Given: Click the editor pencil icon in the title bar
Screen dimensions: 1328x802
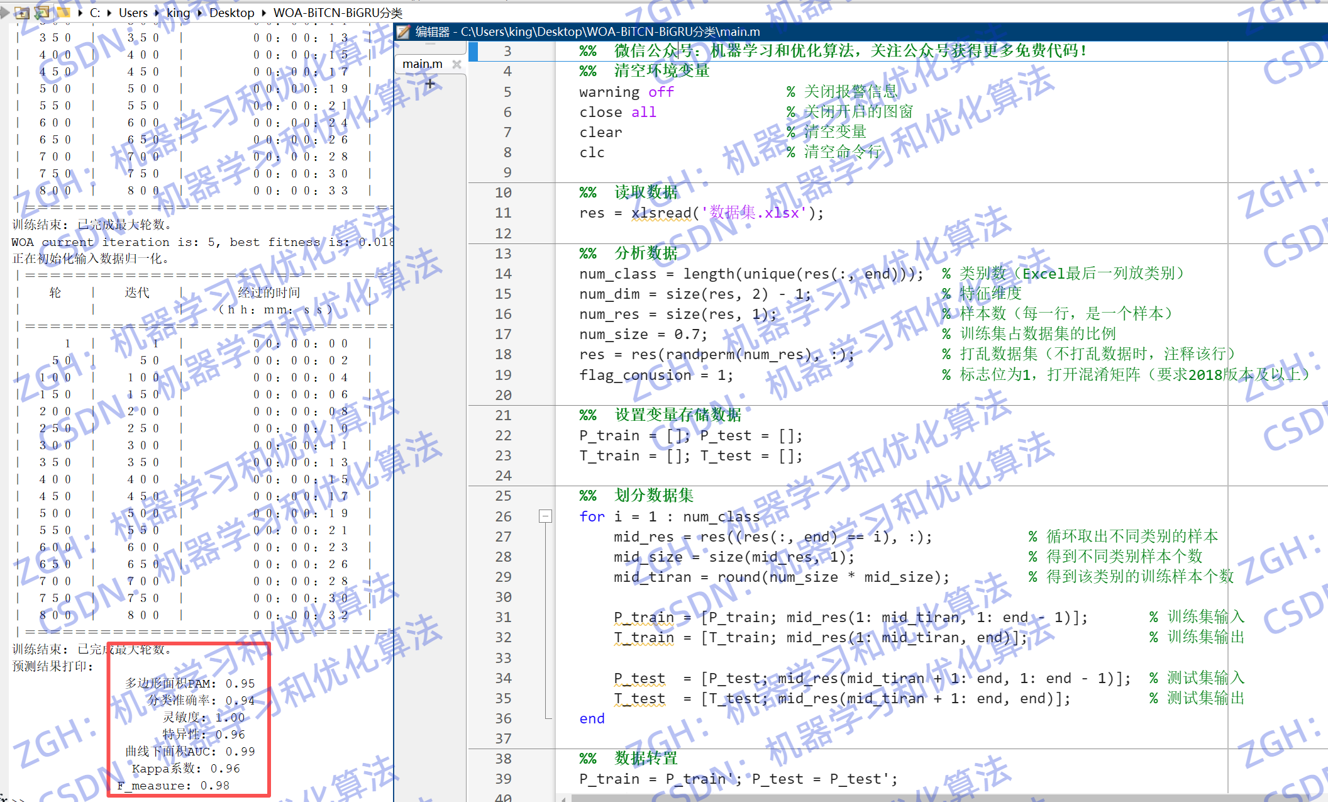Looking at the screenshot, I should point(404,32).
